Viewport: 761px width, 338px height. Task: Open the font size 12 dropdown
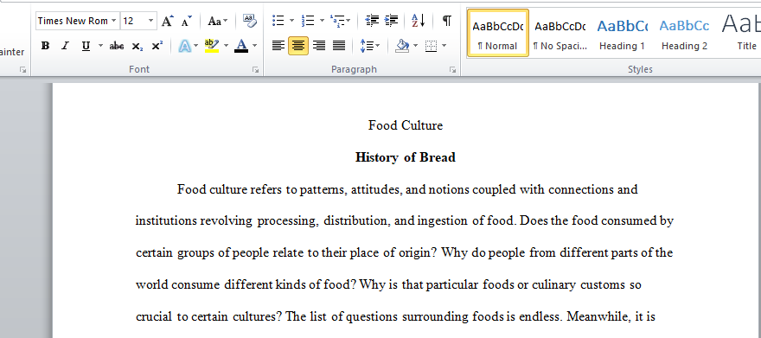pos(151,21)
